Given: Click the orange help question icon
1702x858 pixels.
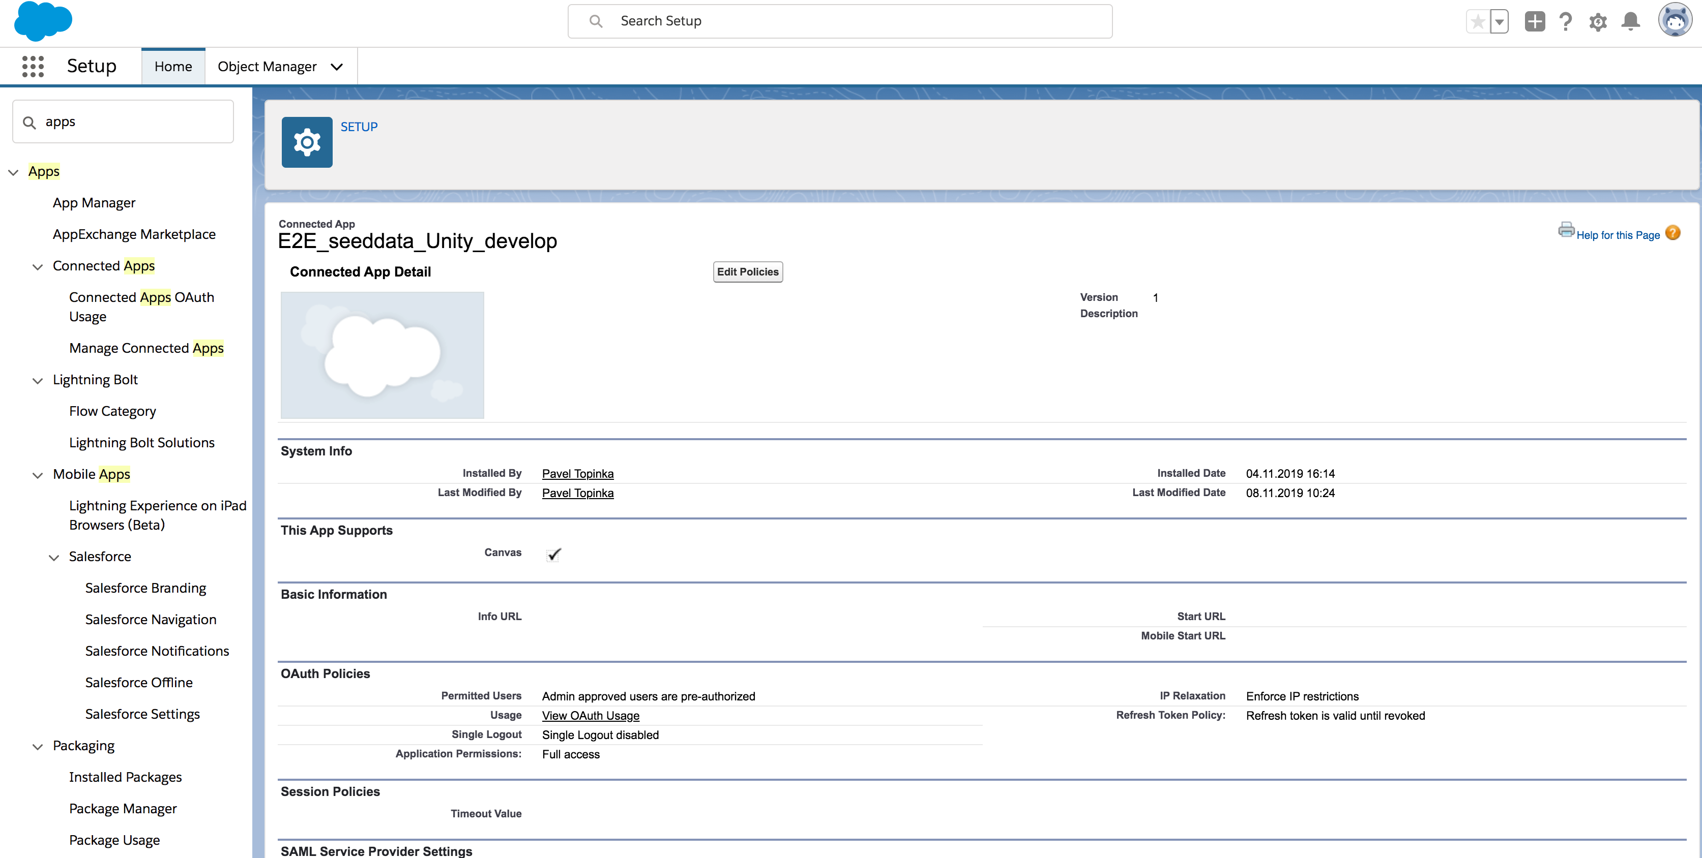Looking at the screenshot, I should coord(1672,233).
